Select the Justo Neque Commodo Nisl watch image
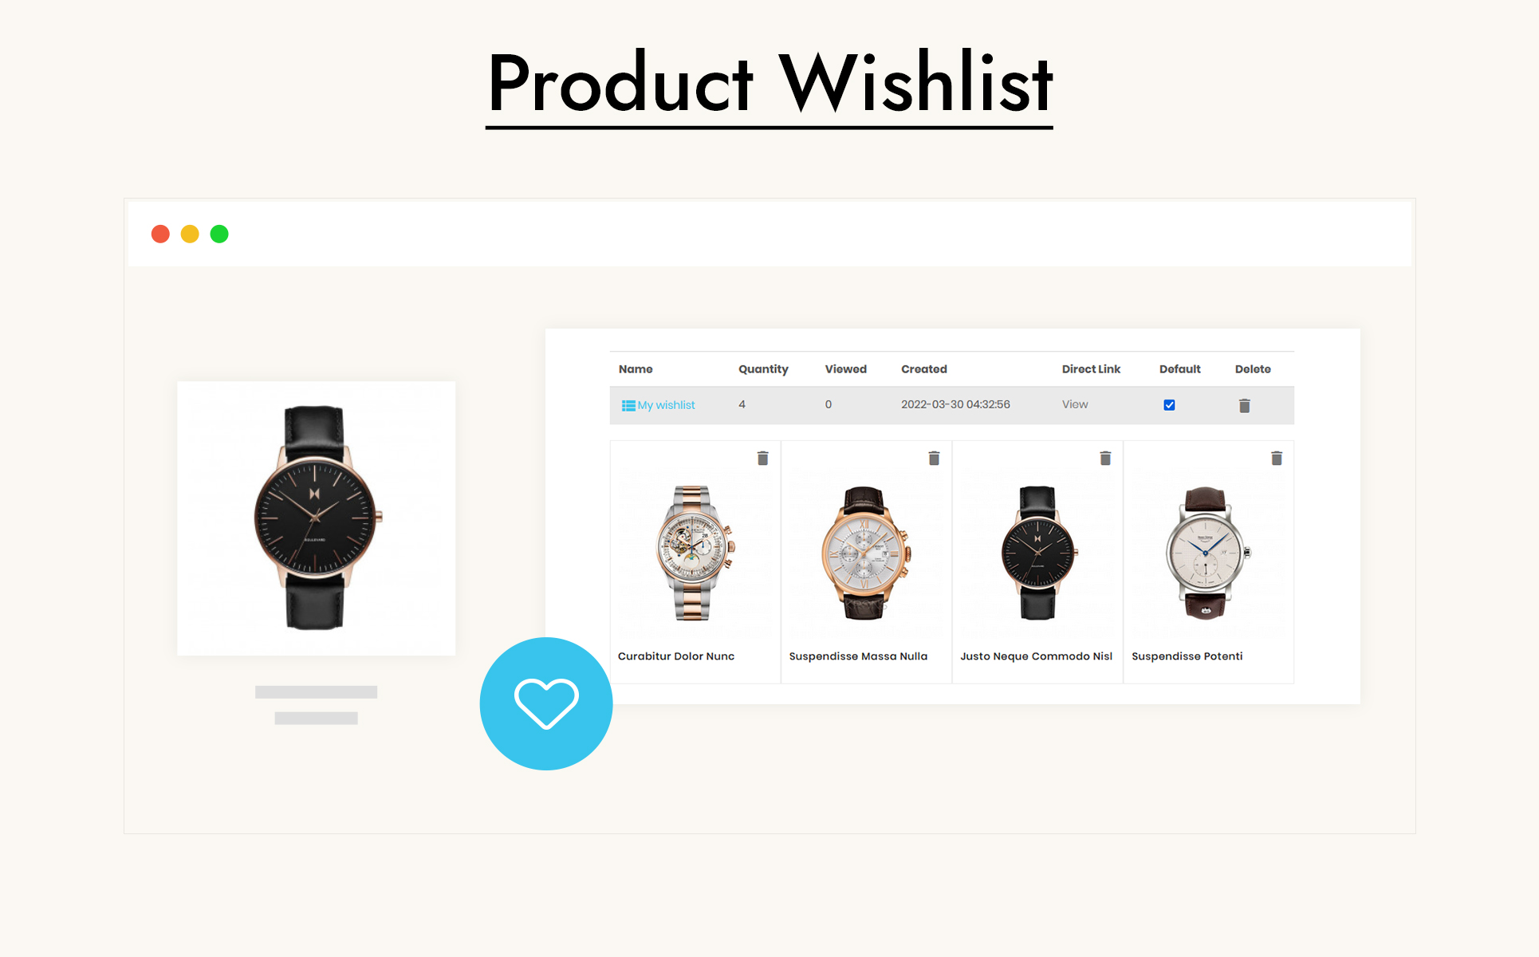This screenshot has height=957, width=1539. coord(1037,553)
